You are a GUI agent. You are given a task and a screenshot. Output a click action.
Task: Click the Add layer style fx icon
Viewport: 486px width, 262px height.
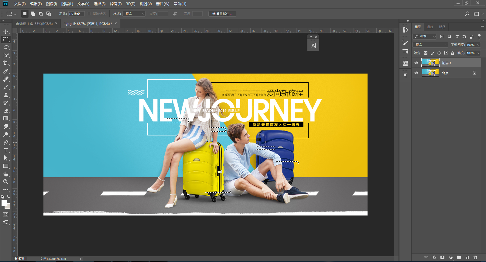[434, 257]
